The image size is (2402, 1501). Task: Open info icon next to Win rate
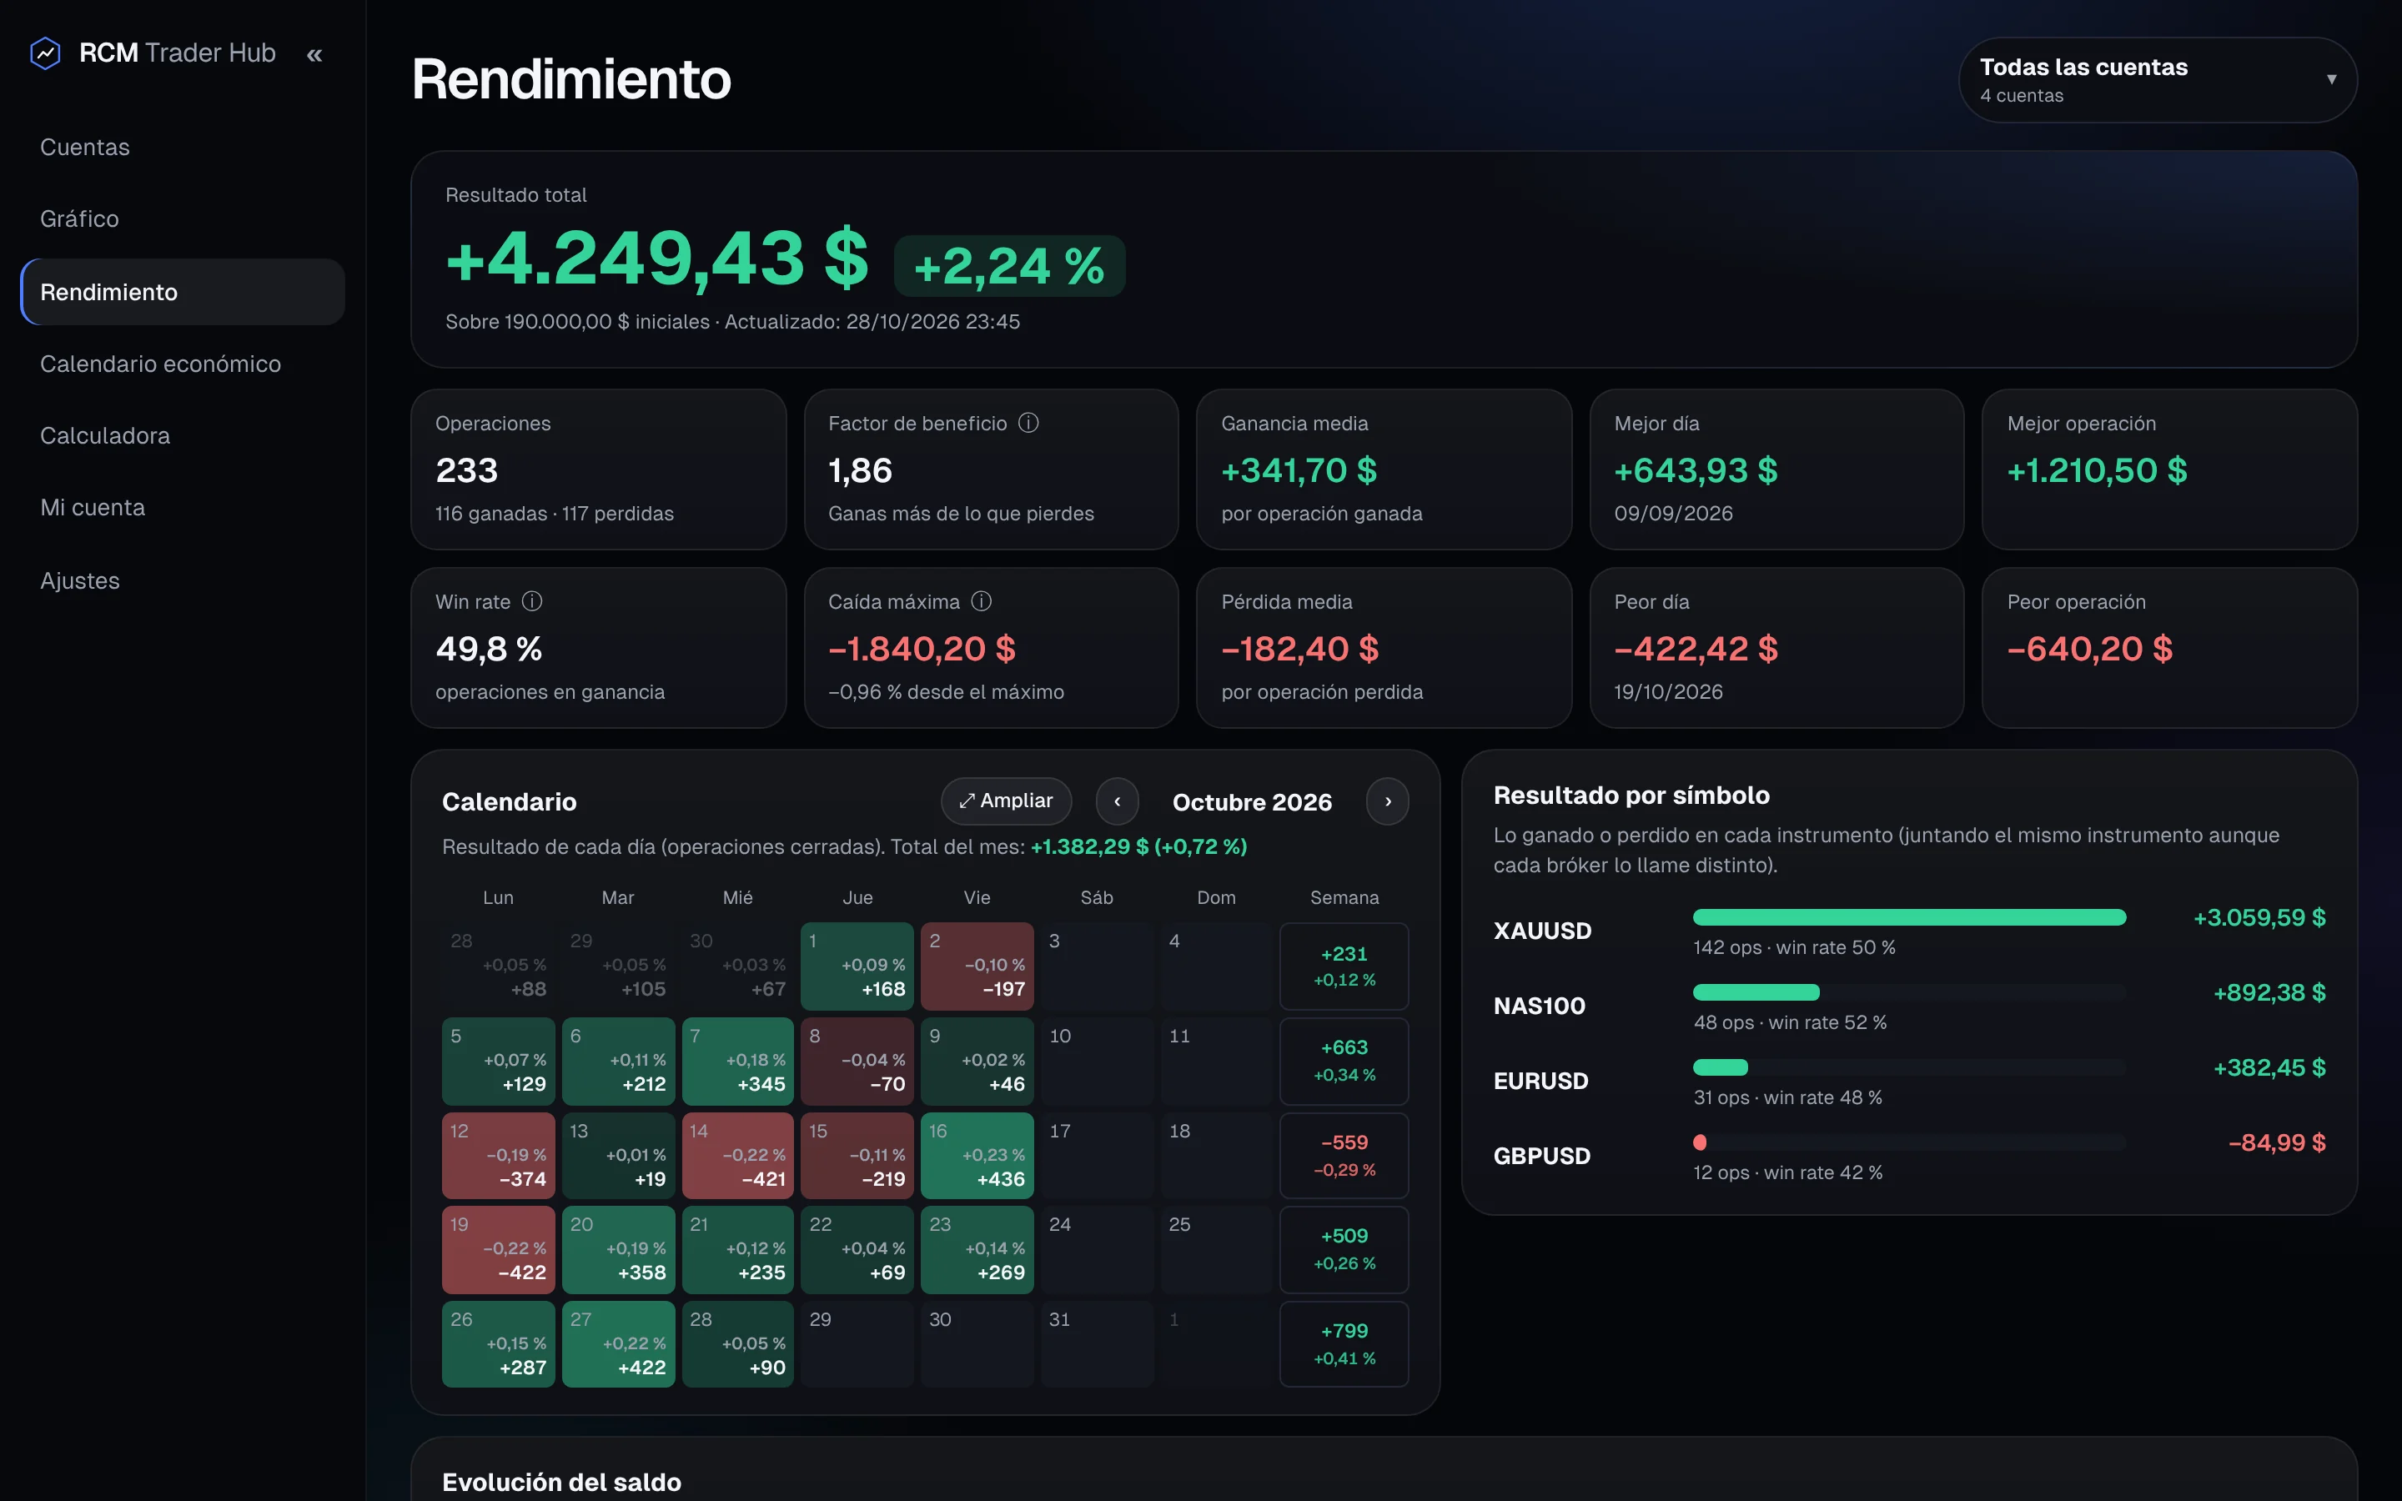pos(532,601)
